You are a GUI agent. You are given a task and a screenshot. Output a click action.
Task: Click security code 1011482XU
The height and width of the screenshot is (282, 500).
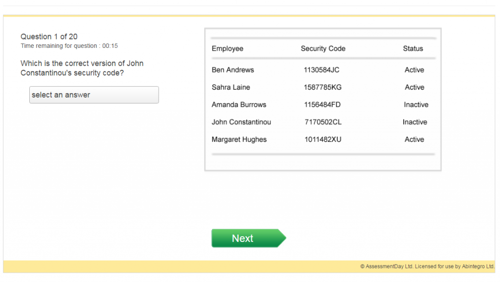323,139
